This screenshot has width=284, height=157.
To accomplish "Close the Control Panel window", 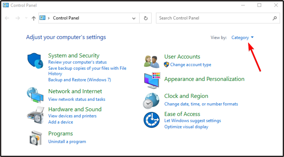I will tap(276, 5).
